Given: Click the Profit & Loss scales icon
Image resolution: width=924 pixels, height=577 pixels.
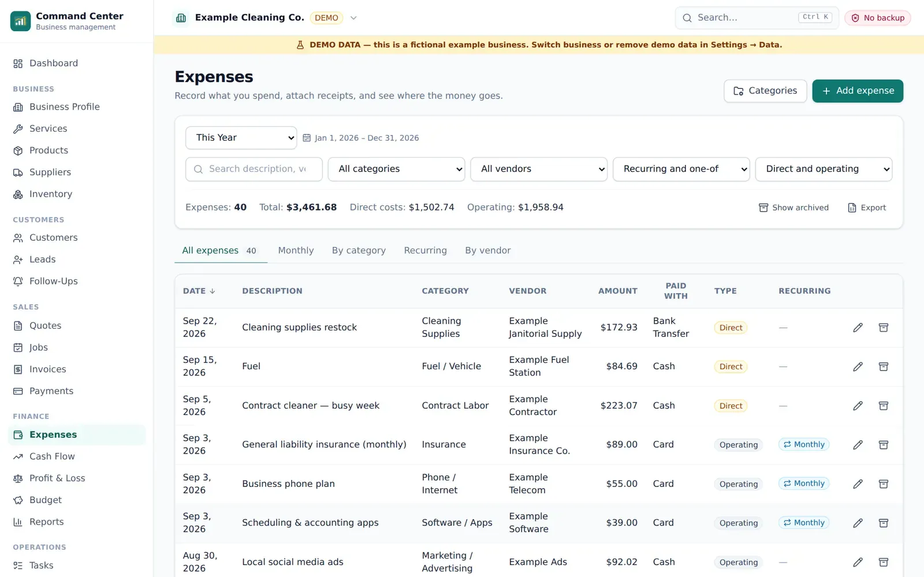Looking at the screenshot, I should (18, 478).
